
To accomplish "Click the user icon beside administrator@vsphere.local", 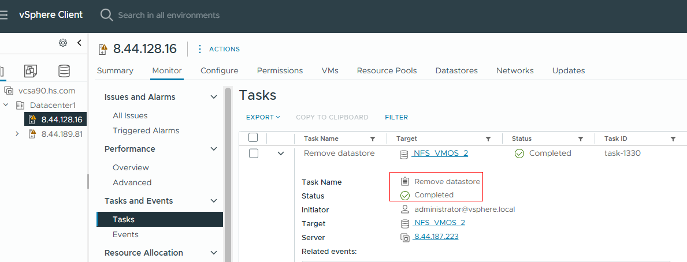I will (x=405, y=209).
